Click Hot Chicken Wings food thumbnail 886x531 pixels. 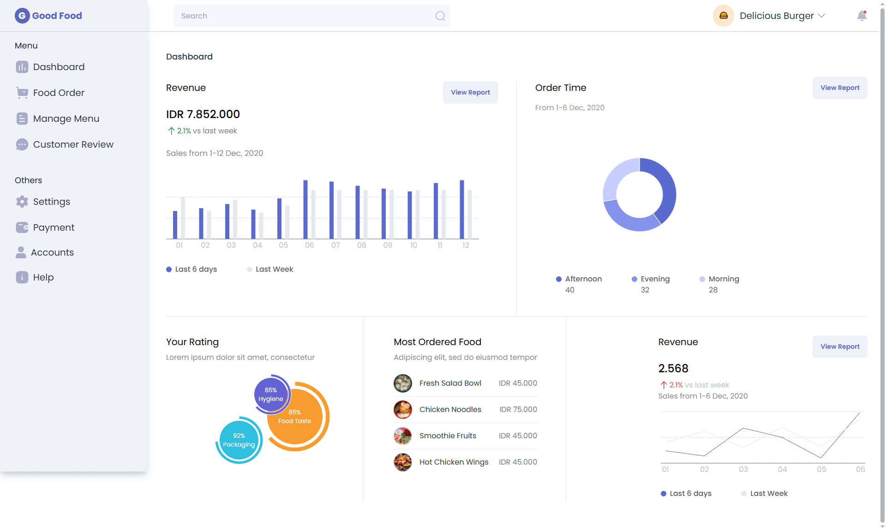tap(403, 462)
